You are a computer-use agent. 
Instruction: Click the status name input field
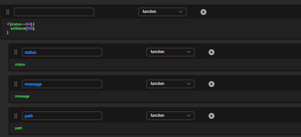click(62, 52)
